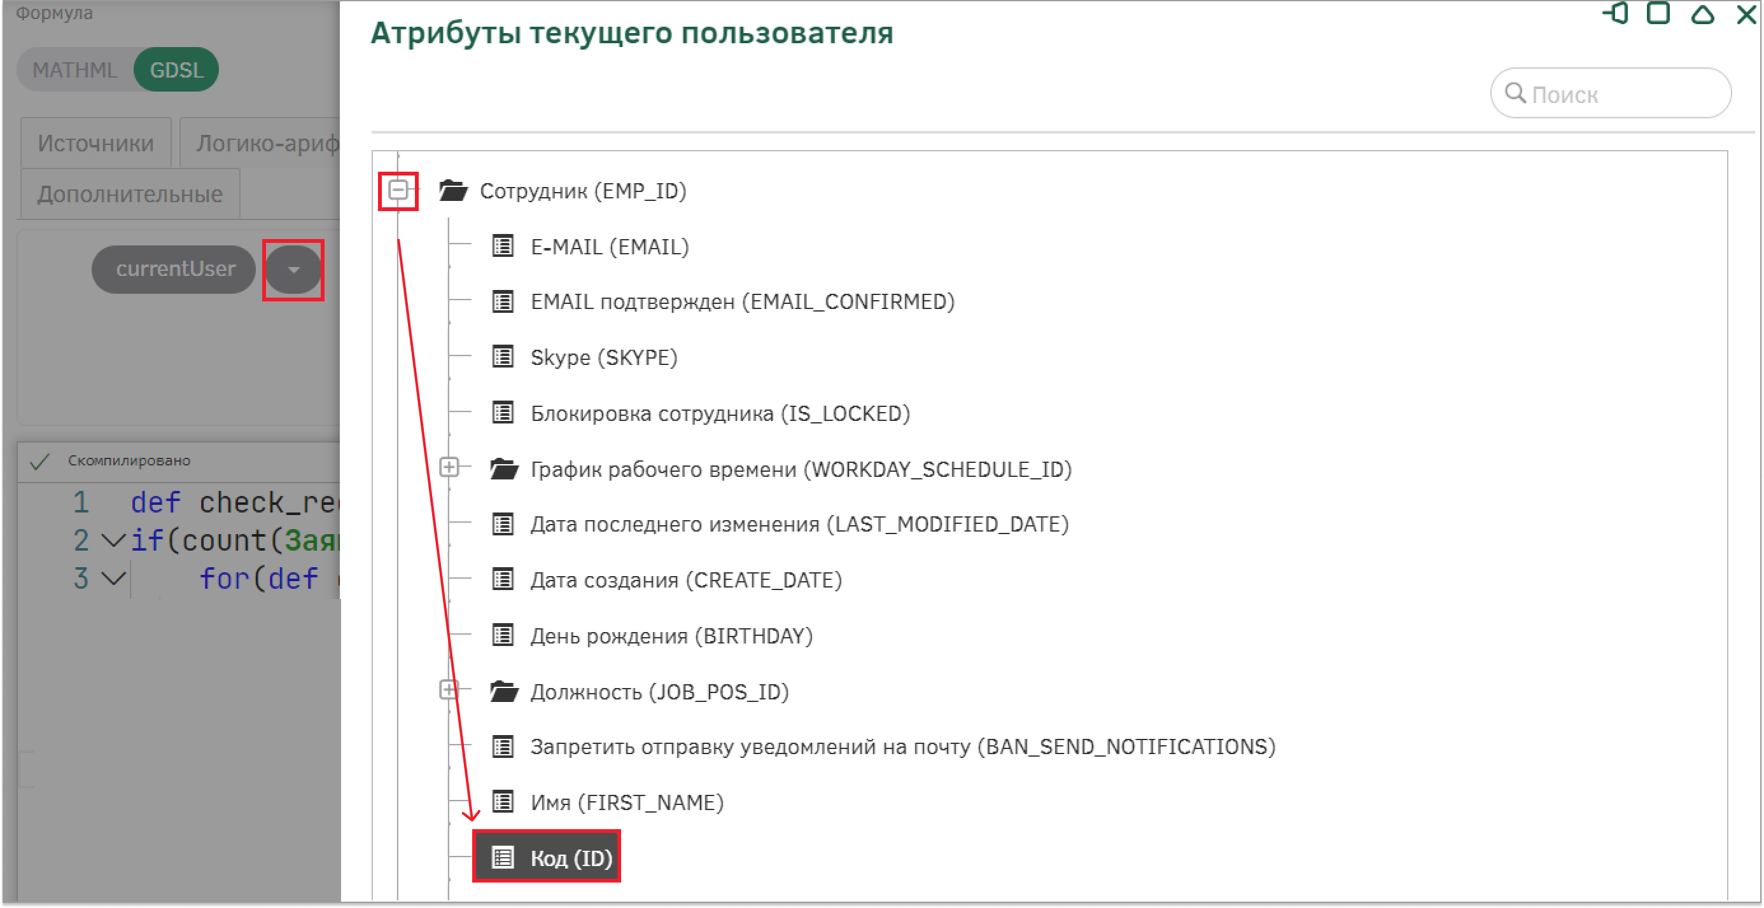Screen dimensions: 1764x908
Task: Click the currentUser button
Action: coord(174,270)
